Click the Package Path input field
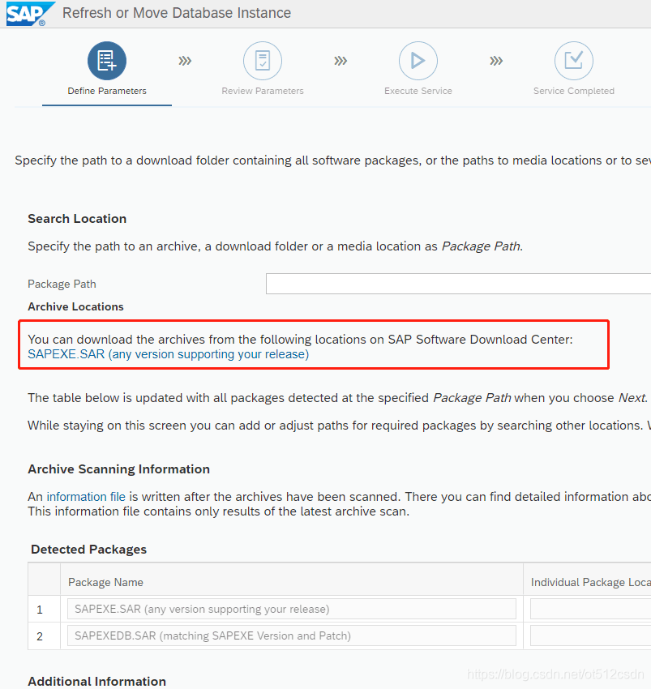This screenshot has height=689, width=651. pyautogui.click(x=458, y=284)
